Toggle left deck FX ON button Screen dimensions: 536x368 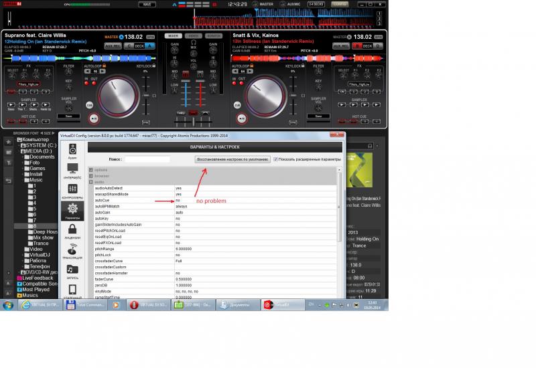pos(11,92)
